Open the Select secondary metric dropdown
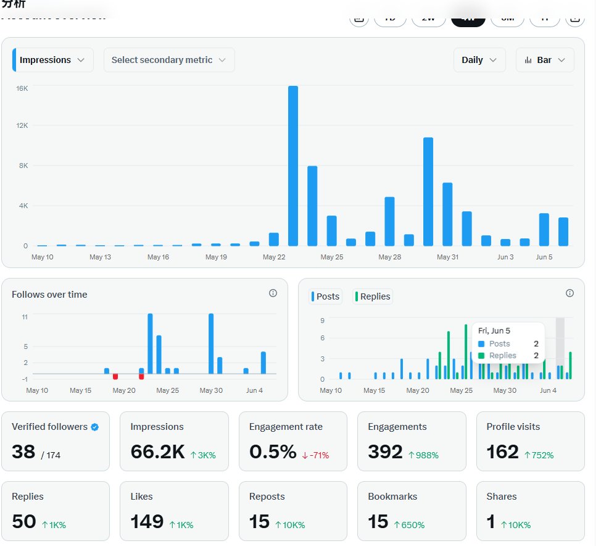Viewport: 601px width, 546px height. click(169, 60)
